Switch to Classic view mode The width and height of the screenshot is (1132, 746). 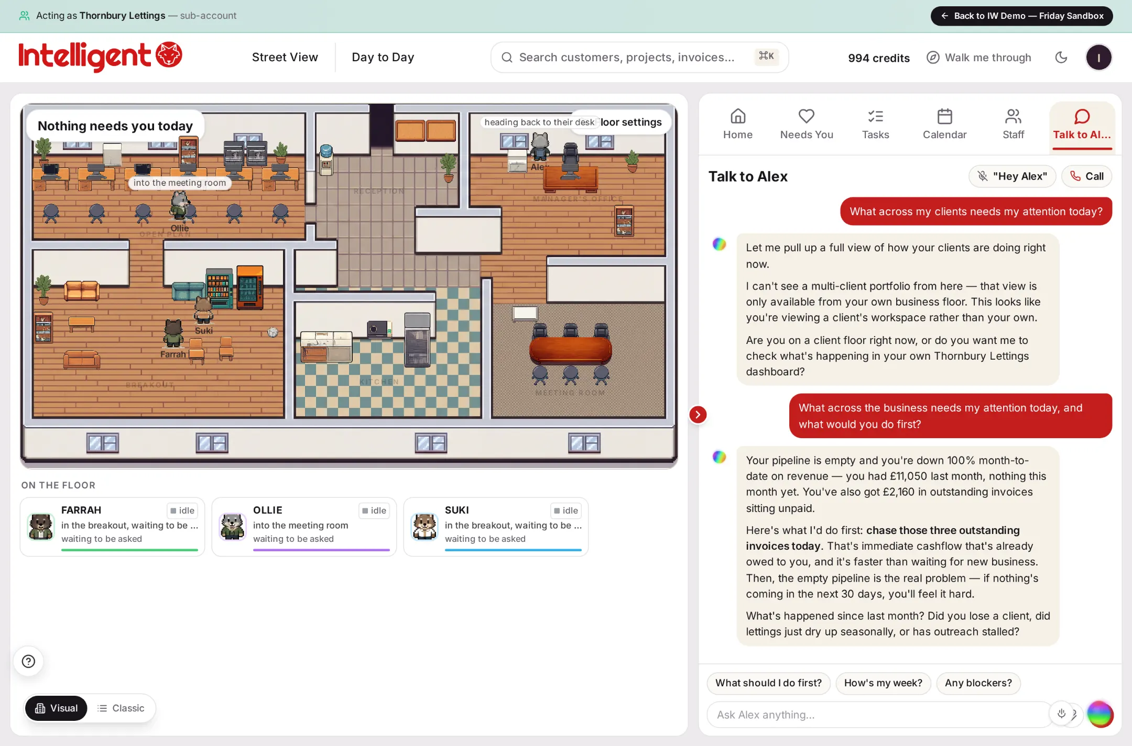pyautogui.click(x=121, y=708)
